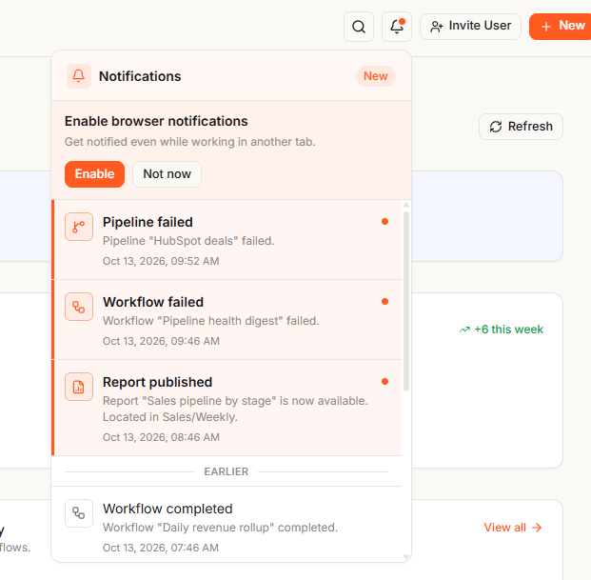This screenshot has height=580, width=591.
Task: Click unread dot on Pipeline failed
Action: 384,222
